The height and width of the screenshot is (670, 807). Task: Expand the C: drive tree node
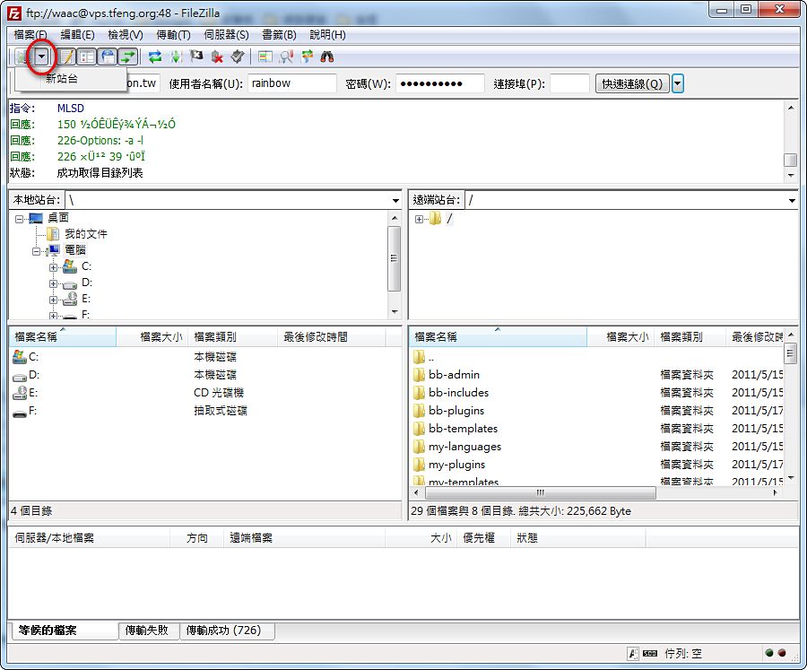click(x=53, y=267)
